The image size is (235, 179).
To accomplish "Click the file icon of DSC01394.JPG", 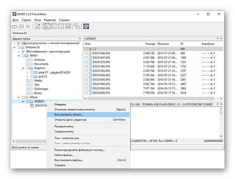I will pyautogui.click(x=90, y=75).
